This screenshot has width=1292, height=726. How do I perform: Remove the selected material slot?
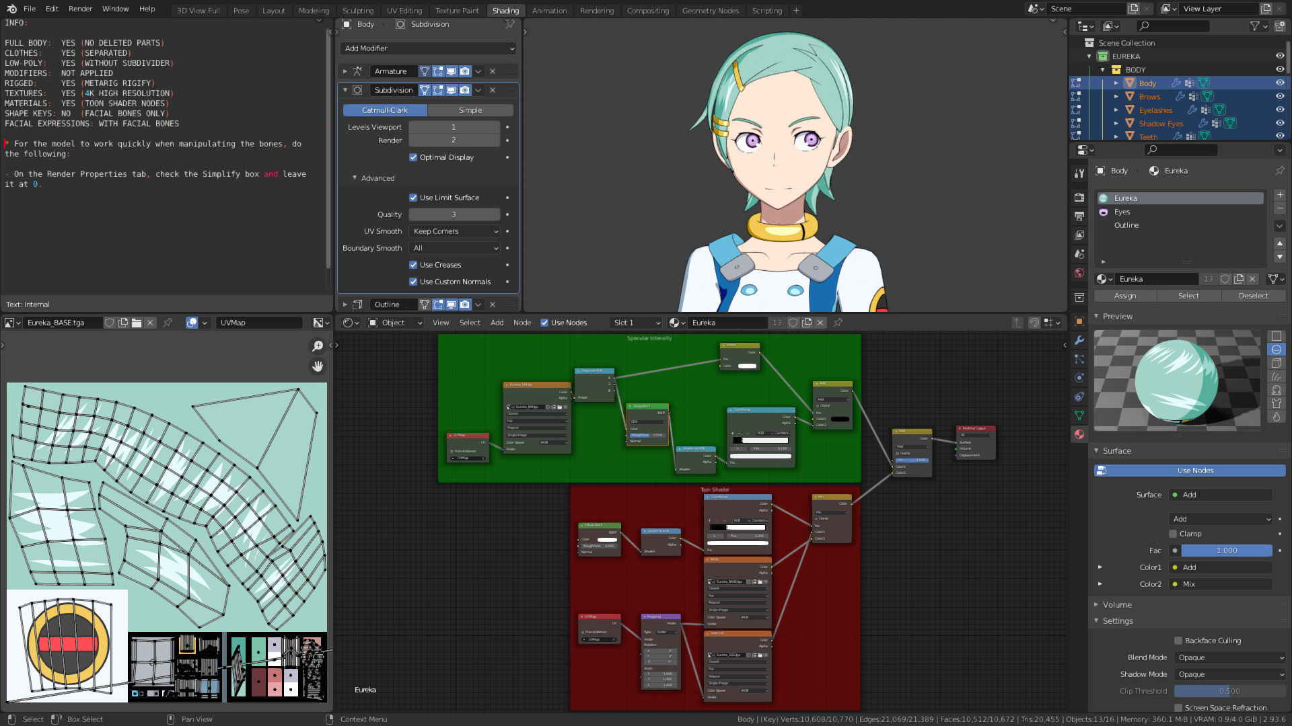coord(1279,208)
